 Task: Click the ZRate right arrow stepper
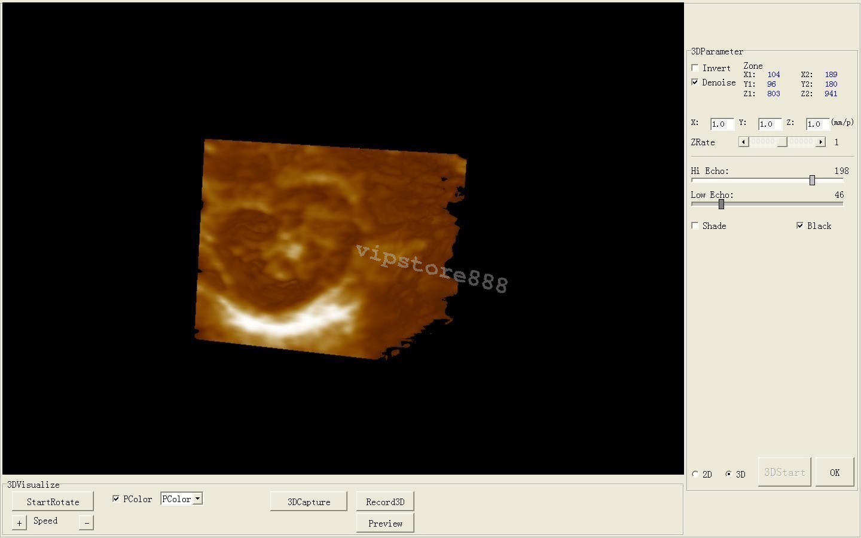point(822,142)
